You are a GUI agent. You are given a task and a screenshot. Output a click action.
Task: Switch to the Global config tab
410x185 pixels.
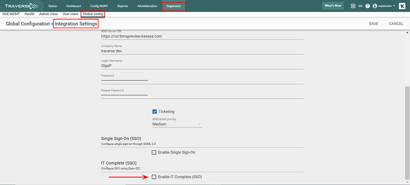[93, 14]
